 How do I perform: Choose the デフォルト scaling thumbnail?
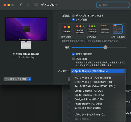[x=92, y=29]
